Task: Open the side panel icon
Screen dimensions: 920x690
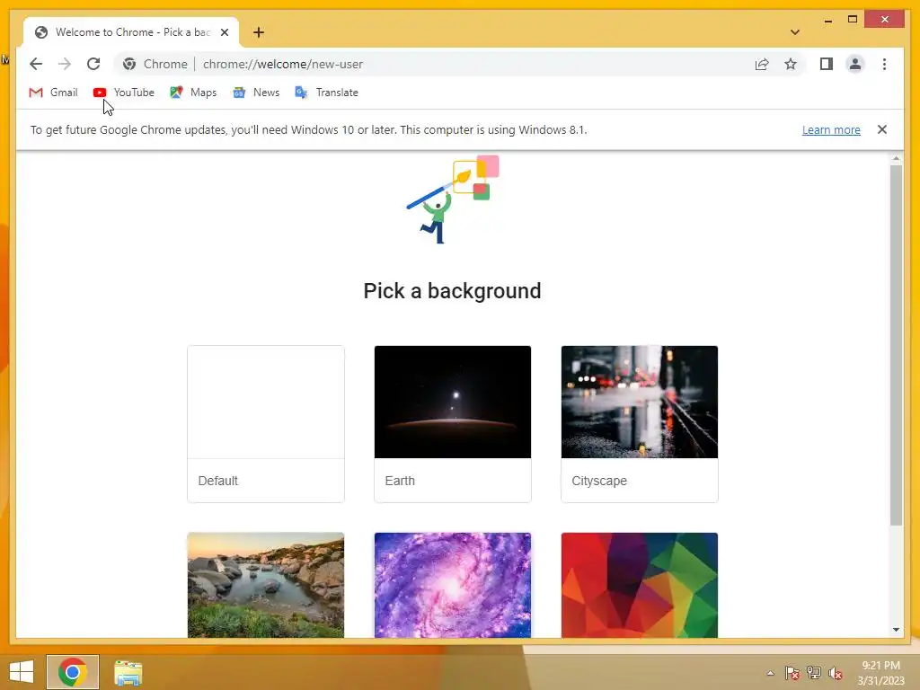Action: point(827,64)
